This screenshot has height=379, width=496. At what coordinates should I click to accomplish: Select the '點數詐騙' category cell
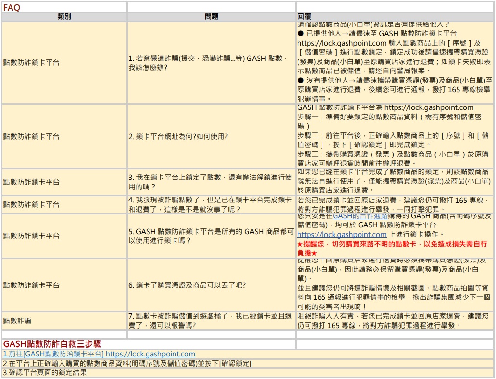[64, 320]
